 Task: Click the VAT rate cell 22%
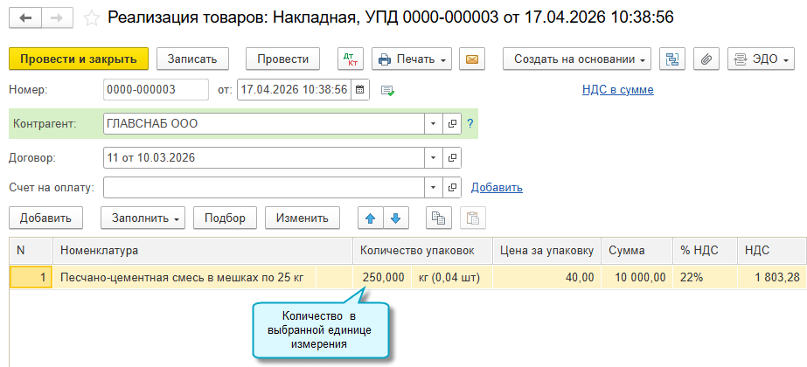(705, 278)
